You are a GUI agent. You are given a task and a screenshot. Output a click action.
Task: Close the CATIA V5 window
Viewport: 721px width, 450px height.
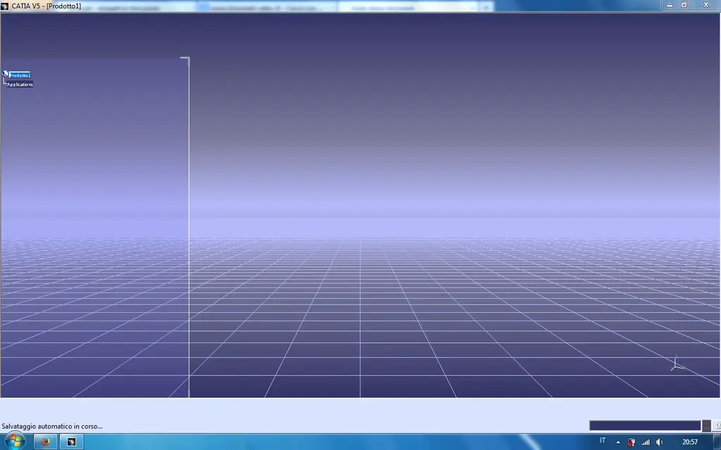click(x=706, y=5)
